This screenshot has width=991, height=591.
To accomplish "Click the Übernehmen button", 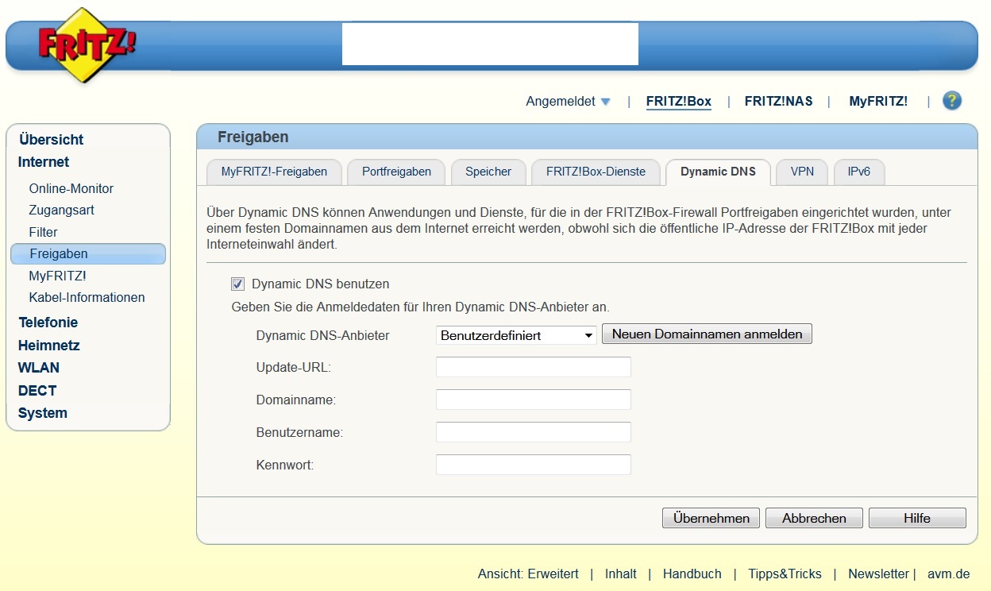I will pyautogui.click(x=711, y=518).
